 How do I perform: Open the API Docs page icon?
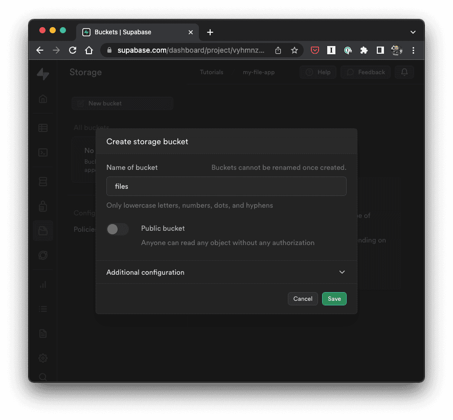coord(42,333)
